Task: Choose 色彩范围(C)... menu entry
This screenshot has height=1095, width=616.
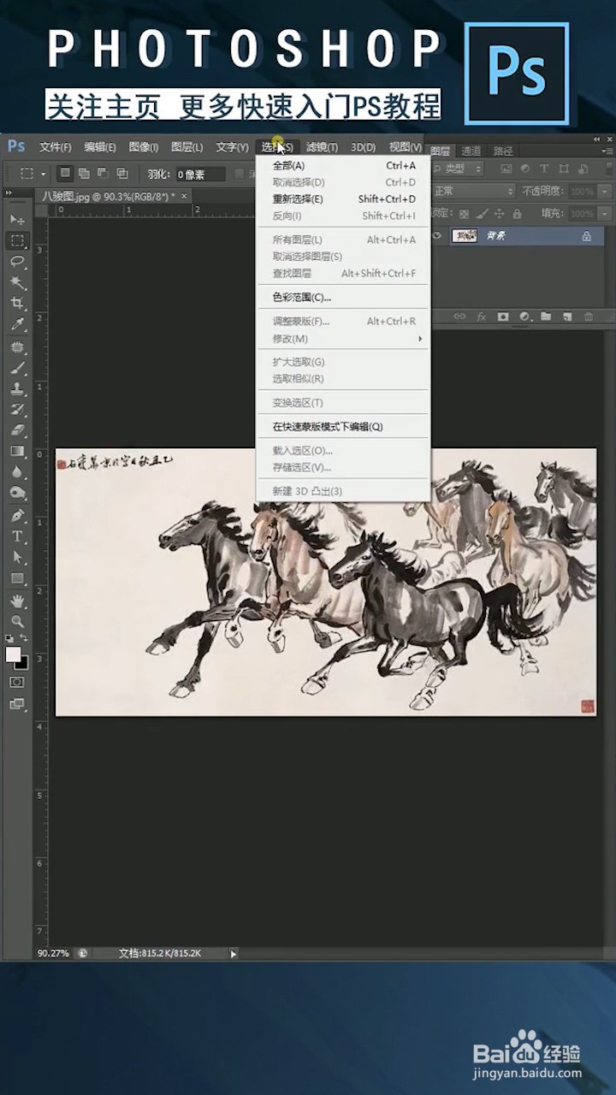Action: (x=342, y=298)
